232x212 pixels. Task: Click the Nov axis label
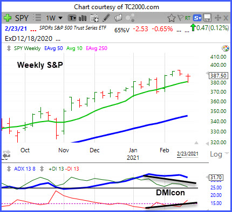64,150
